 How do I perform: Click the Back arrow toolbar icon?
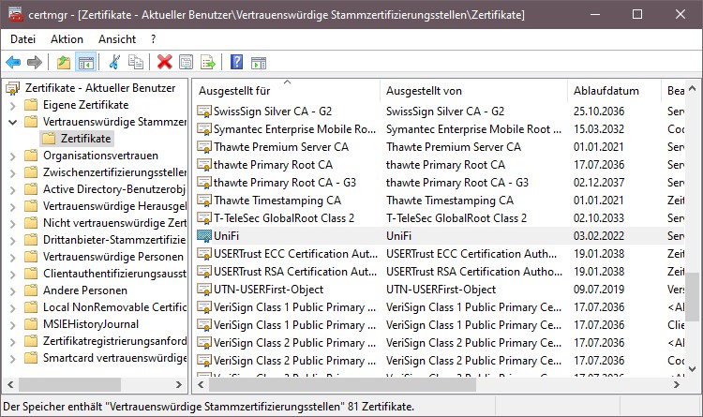coord(13,62)
